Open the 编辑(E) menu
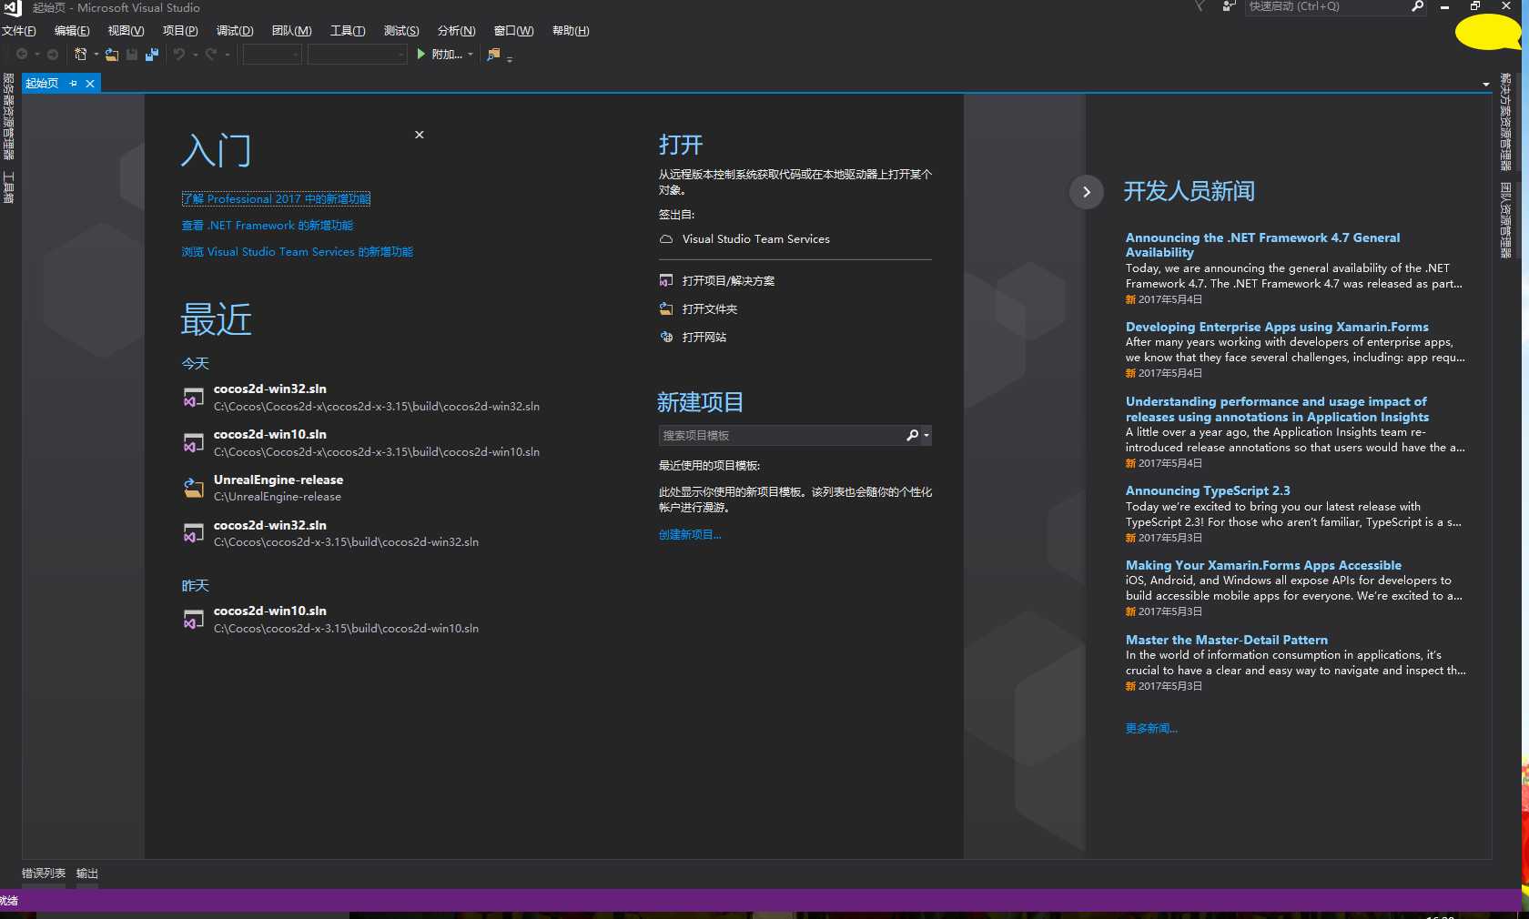Screen dimensions: 1529x919 pyautogui.click(x=72, y=31)
